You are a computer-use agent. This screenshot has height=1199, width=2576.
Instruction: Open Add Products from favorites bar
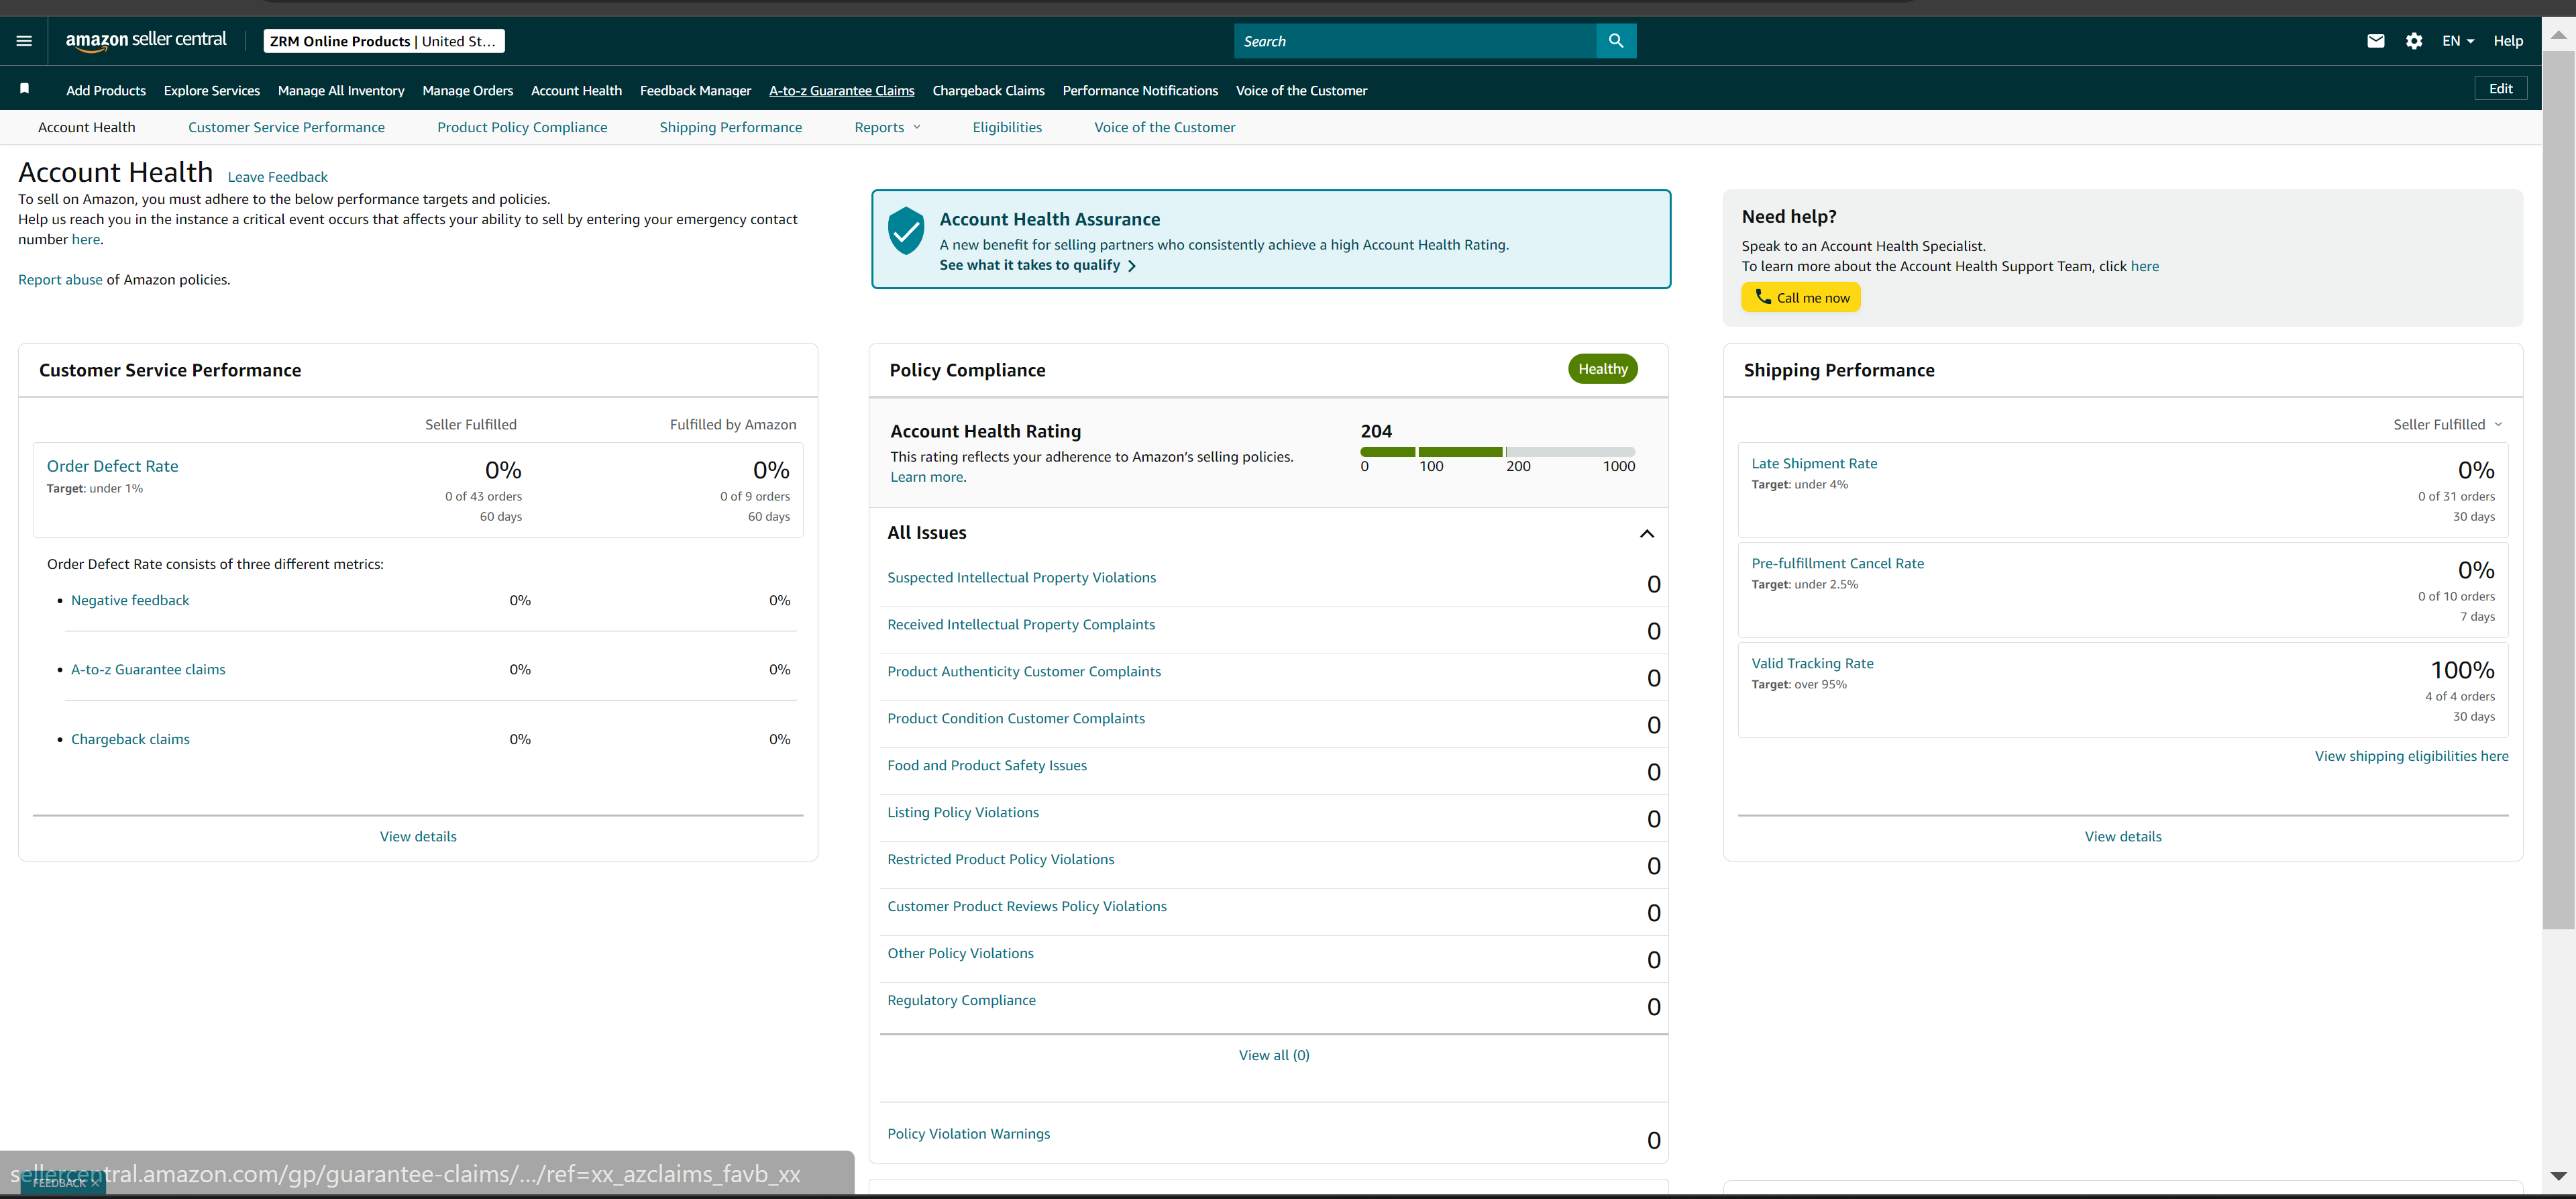[x=106, y=90]
